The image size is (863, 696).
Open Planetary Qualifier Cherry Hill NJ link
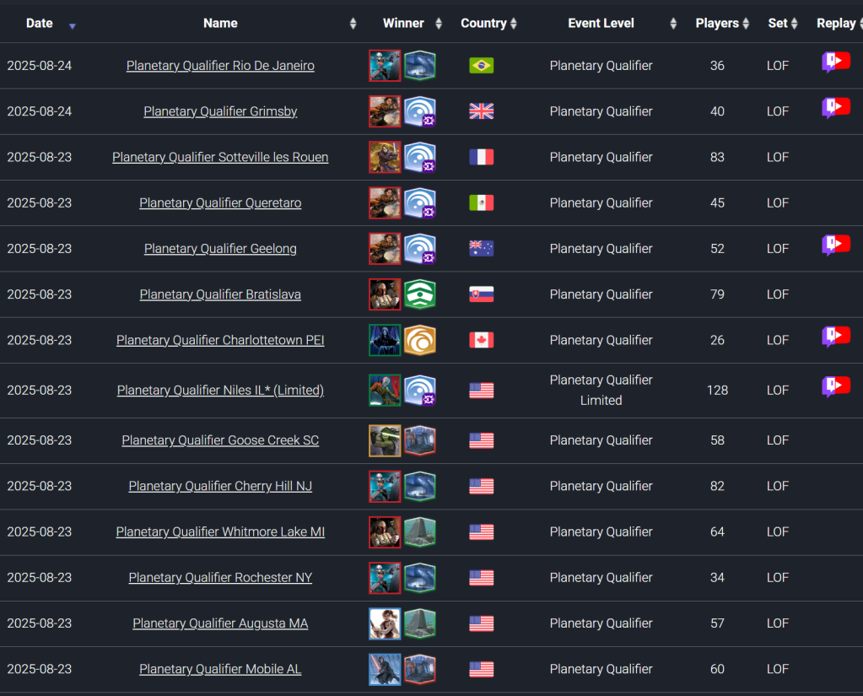[220, 486]
